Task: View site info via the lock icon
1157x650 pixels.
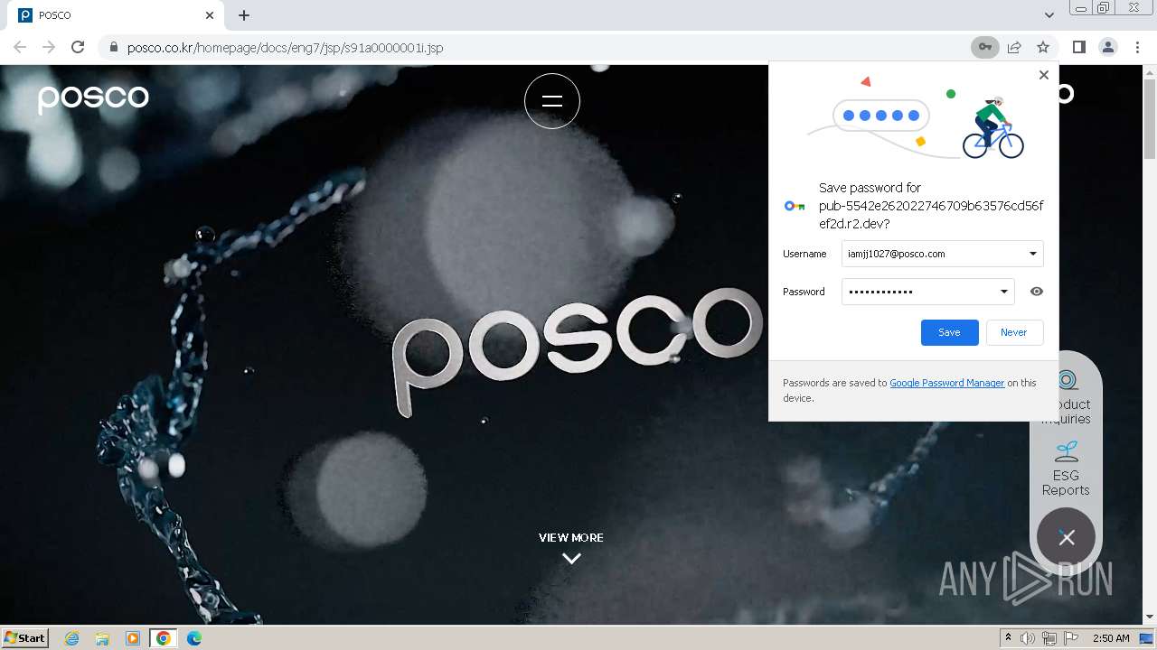Action: coord(113,47)
